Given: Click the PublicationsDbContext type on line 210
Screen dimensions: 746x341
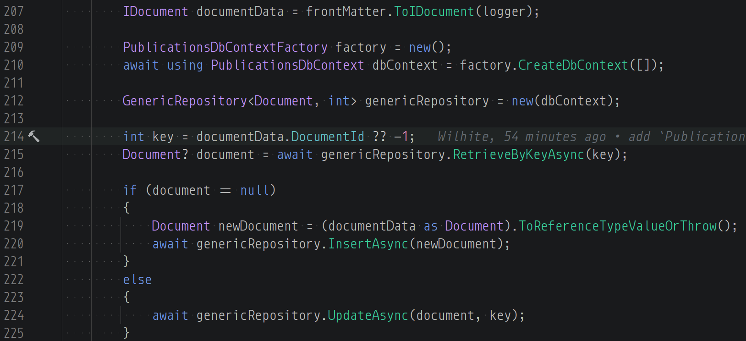Looking at the screenshot, I should pos(287,65).
